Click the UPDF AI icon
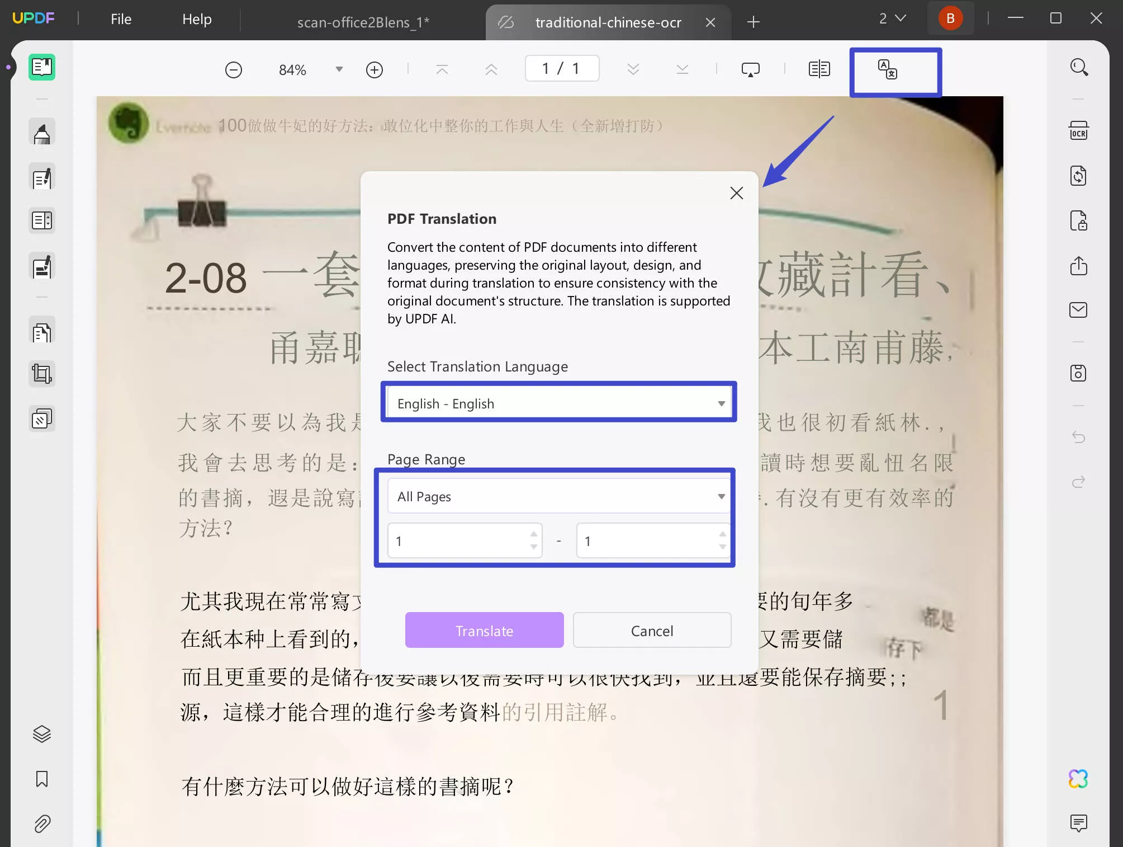 click(x=1078, y=778)
